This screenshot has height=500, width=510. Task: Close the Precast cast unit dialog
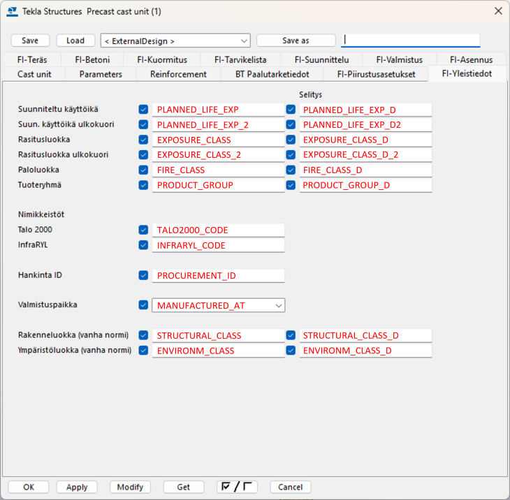[x=497, y=11]
